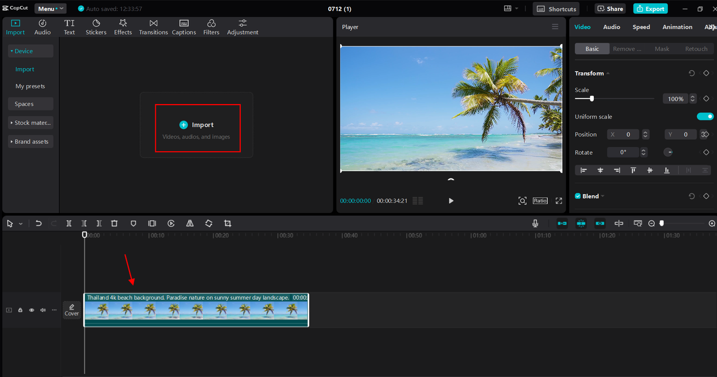The width and height of the screenshot is (717, 377).
Task: Open the timeline thumbnail settings icon
Action: [x=637, y=223]
